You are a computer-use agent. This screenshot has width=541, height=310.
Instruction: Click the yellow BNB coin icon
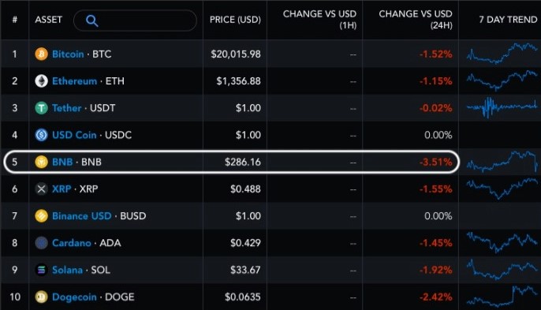41,162
